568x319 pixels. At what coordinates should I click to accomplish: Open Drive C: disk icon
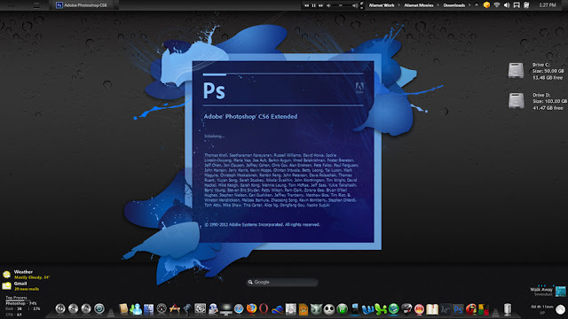516,70
